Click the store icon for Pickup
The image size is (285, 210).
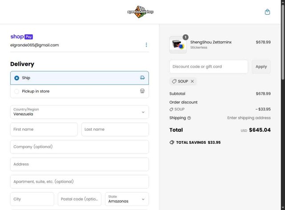pyautogui.click(x=142, y=91)
